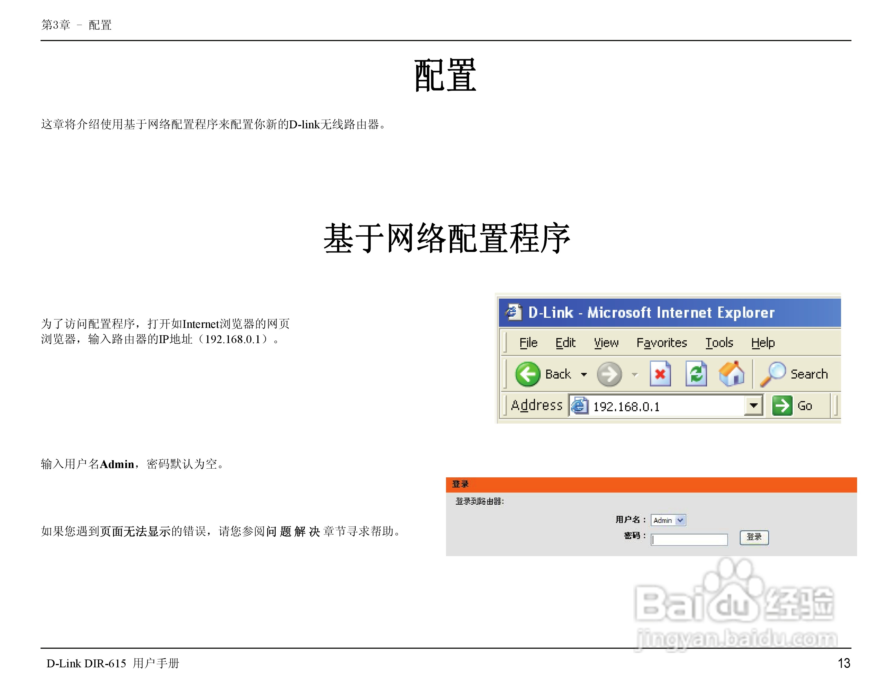Open the address bar dropdown arrow
Viewport: 892px width, 689px height.
pyautogui.click(x=753, y=406)
